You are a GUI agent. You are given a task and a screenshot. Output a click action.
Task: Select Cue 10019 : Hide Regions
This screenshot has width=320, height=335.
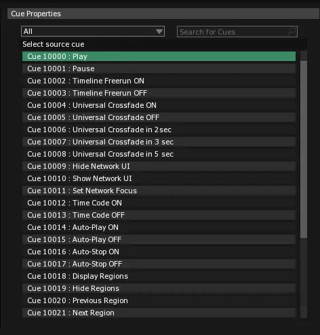click(x=159, y=288)
